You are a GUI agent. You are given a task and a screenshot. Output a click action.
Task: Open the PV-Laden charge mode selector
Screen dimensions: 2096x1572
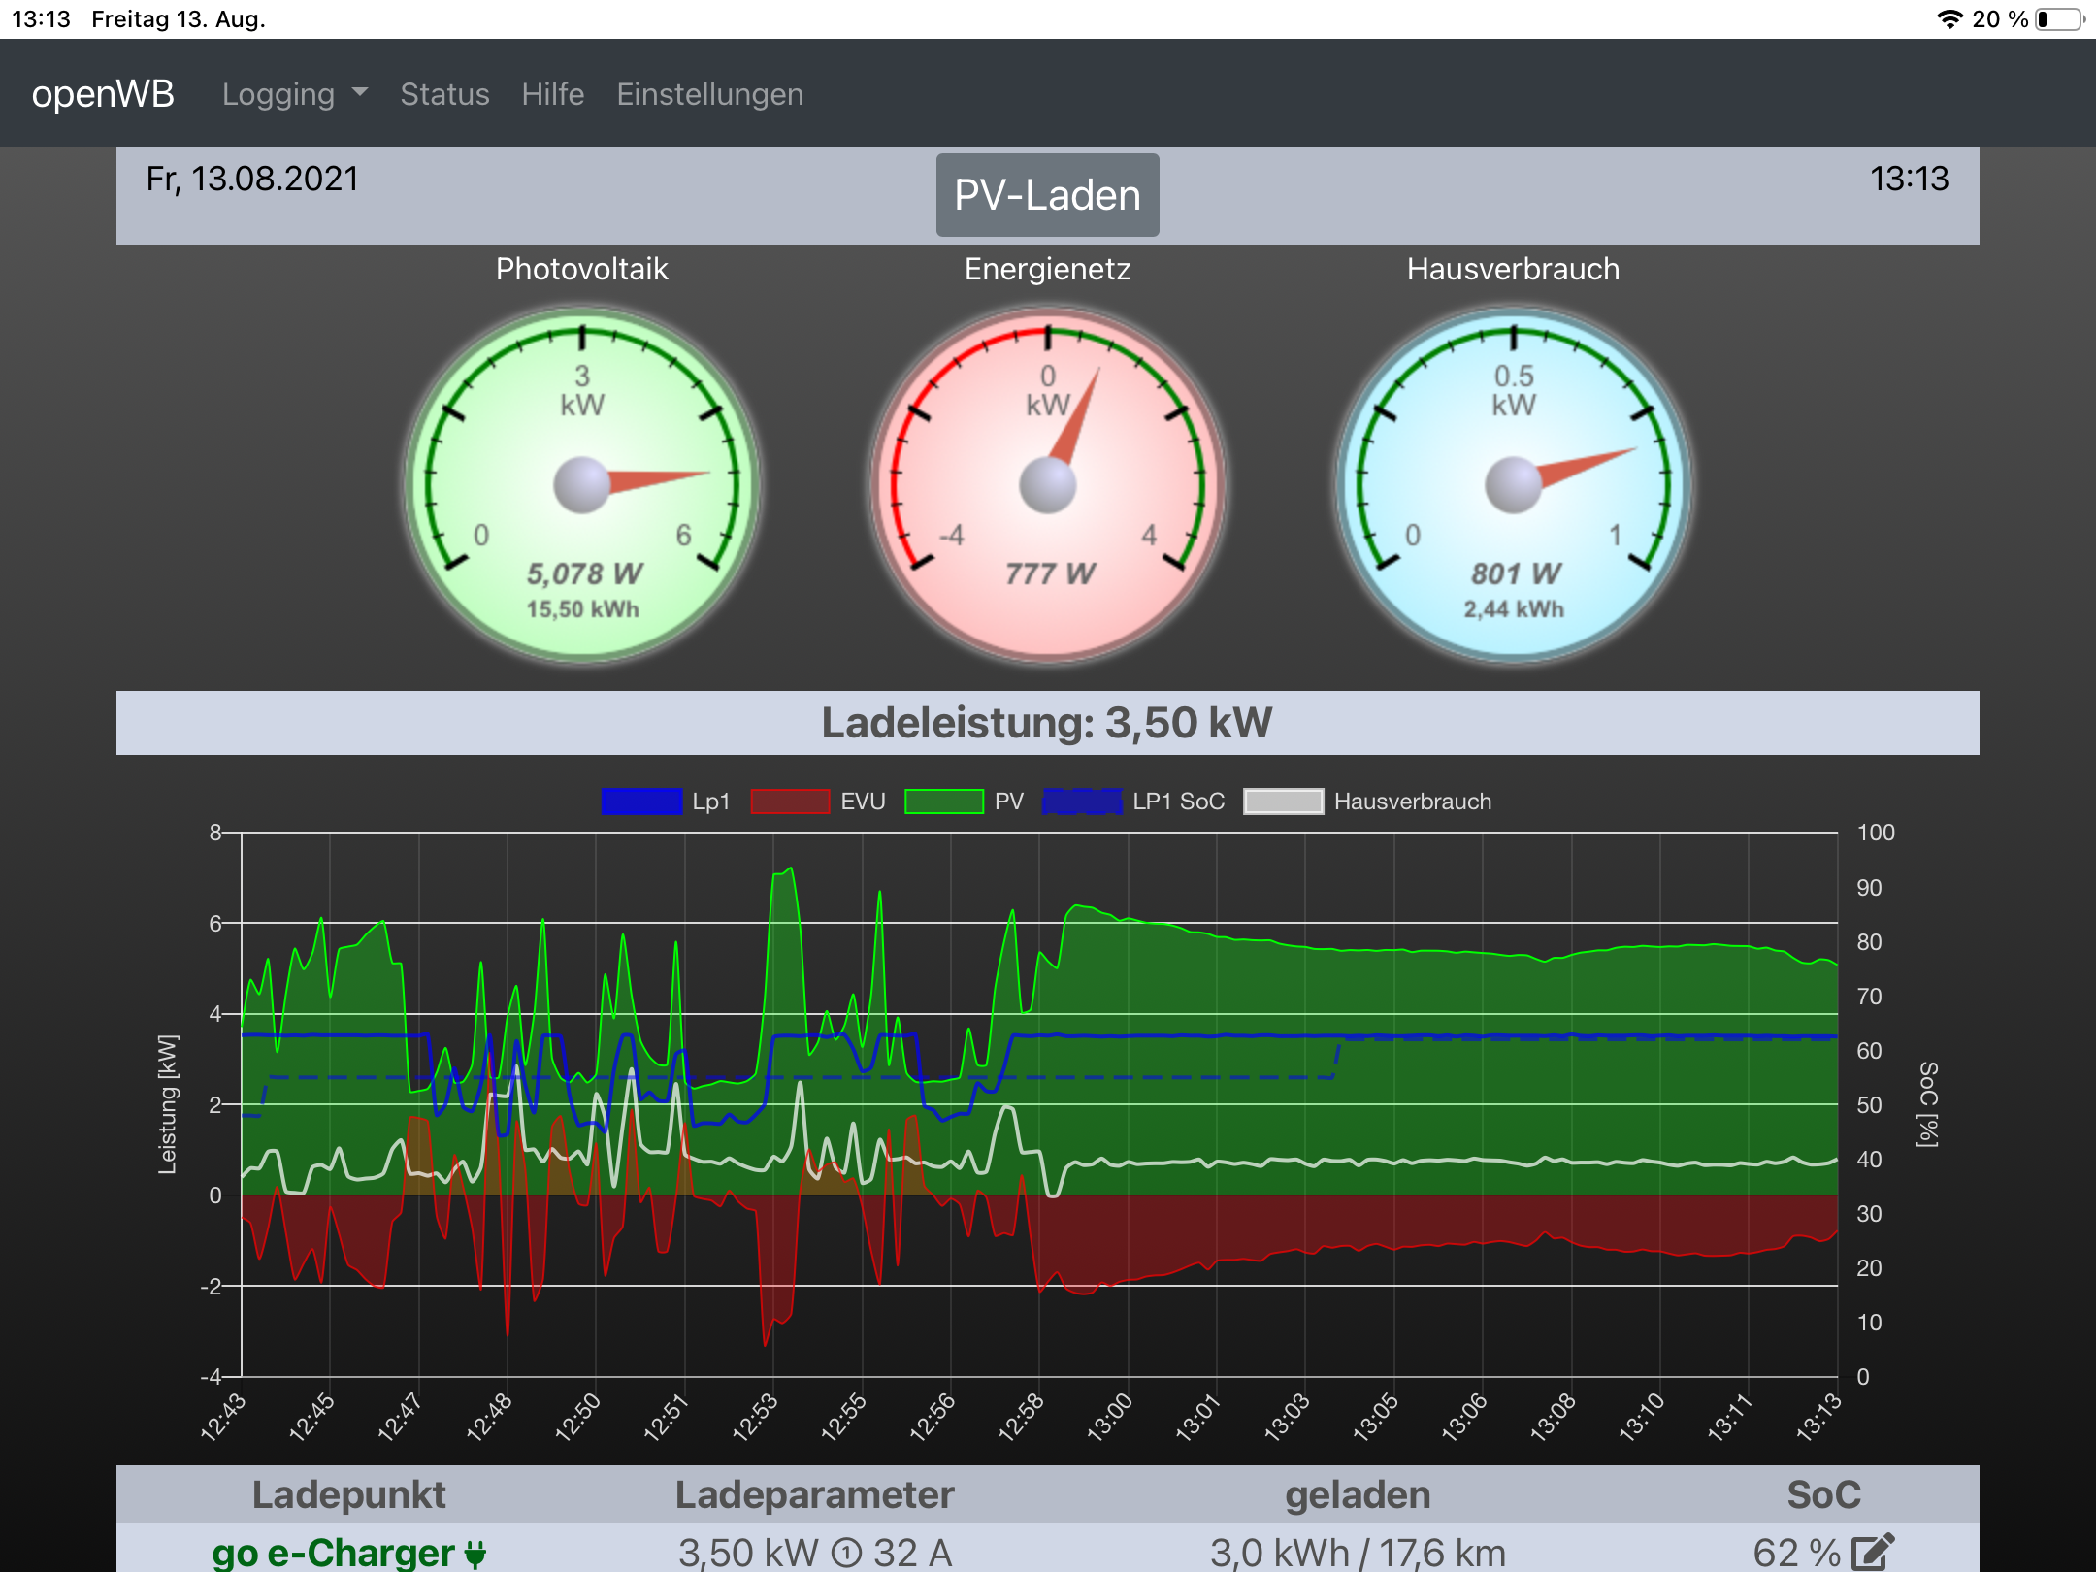pos(1047,195)
